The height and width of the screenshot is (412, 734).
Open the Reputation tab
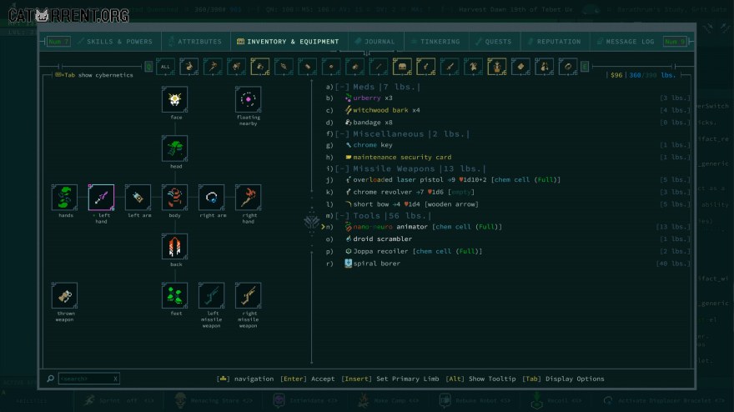tap(554, 42)
